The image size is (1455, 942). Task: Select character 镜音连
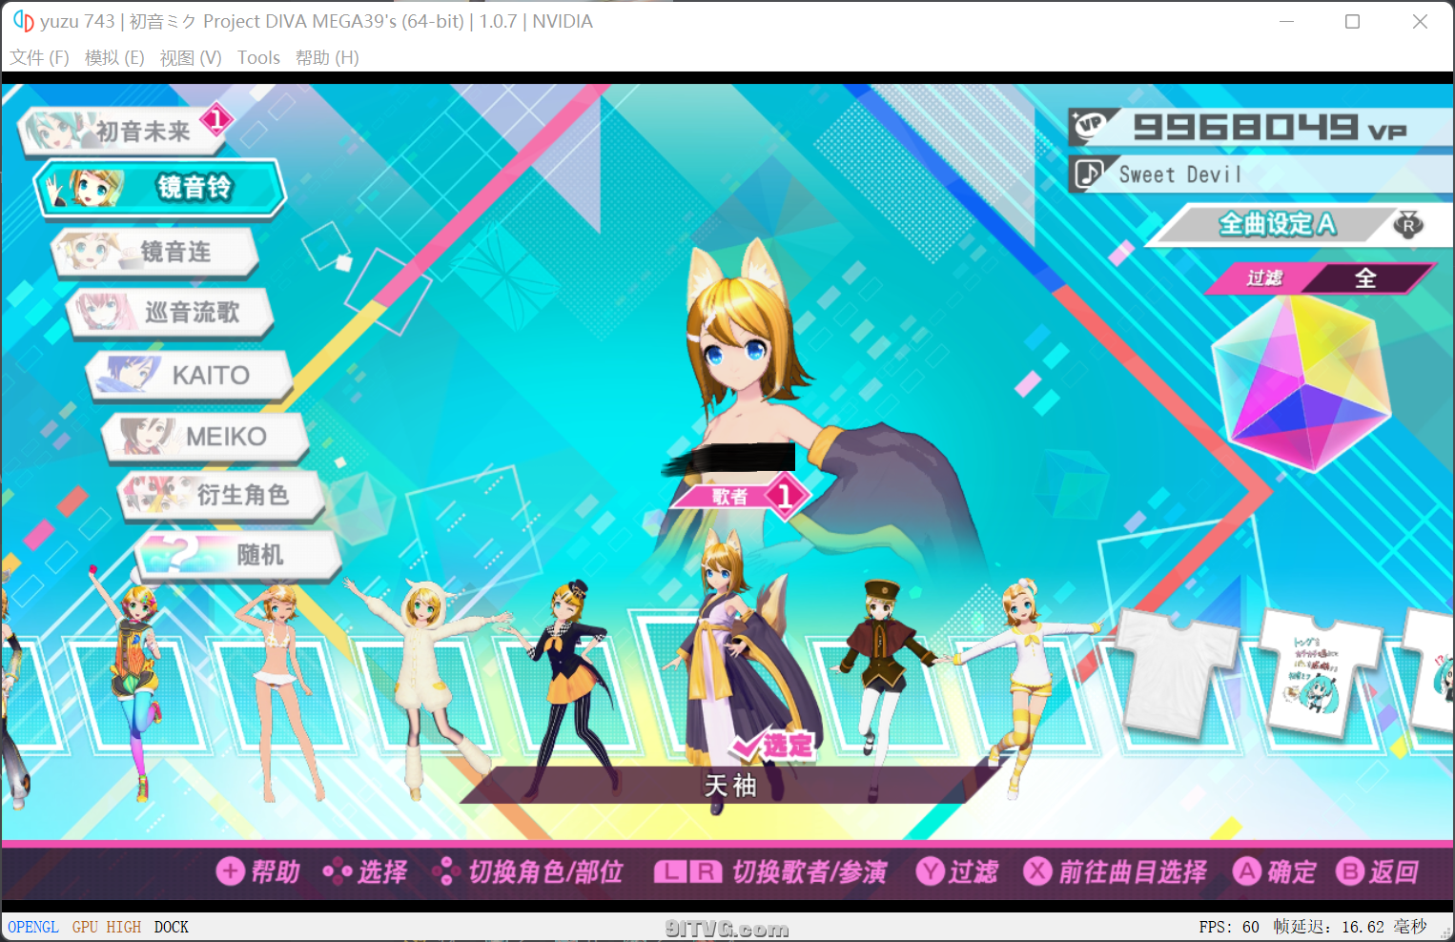(154, 252)
